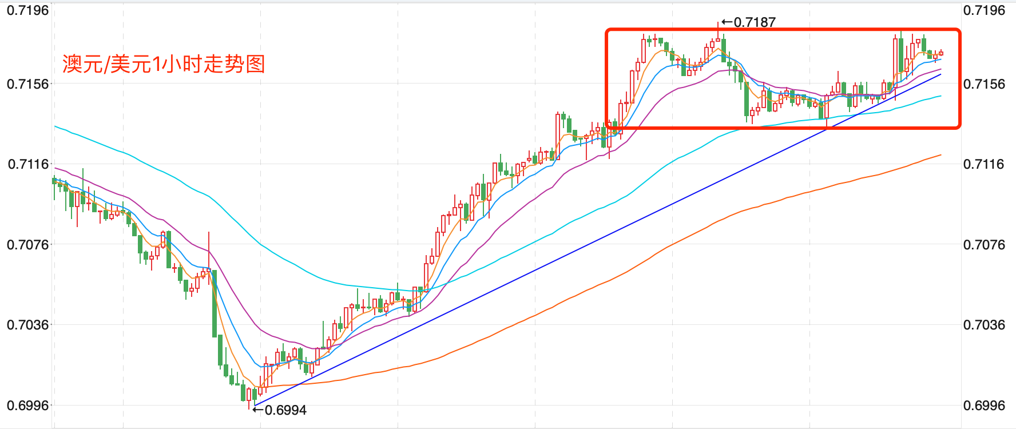Image resolution: width=1016 pixels, height=429 pixels.
Task: Click the 澳元/美元1小时走势图 chart title
Action: 164,64
